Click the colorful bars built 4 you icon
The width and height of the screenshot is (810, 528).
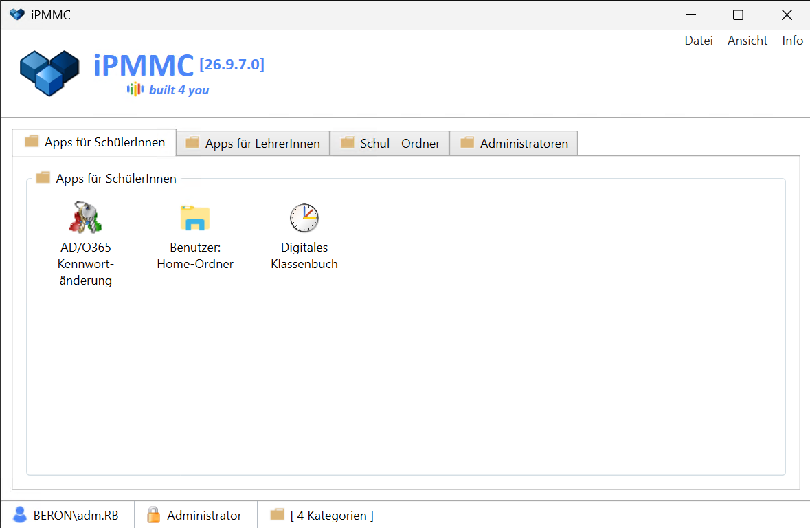point(135,89)
